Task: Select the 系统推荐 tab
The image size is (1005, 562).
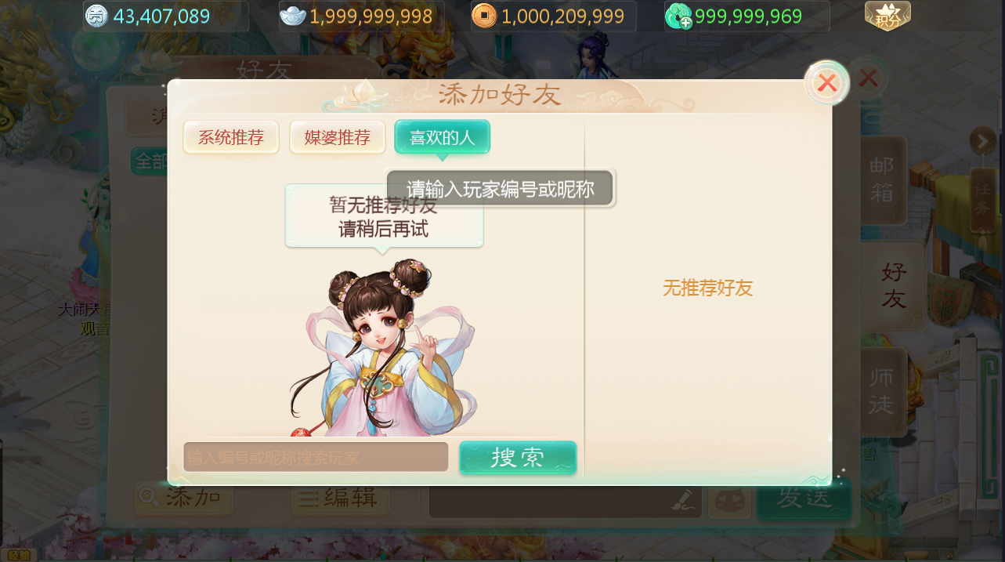Action: [231, 137]
